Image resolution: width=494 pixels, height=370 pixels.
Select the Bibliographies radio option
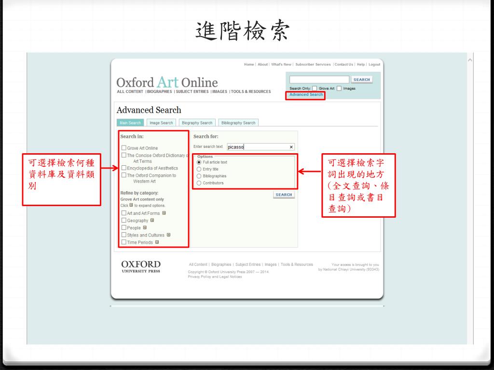pos(199,176)
